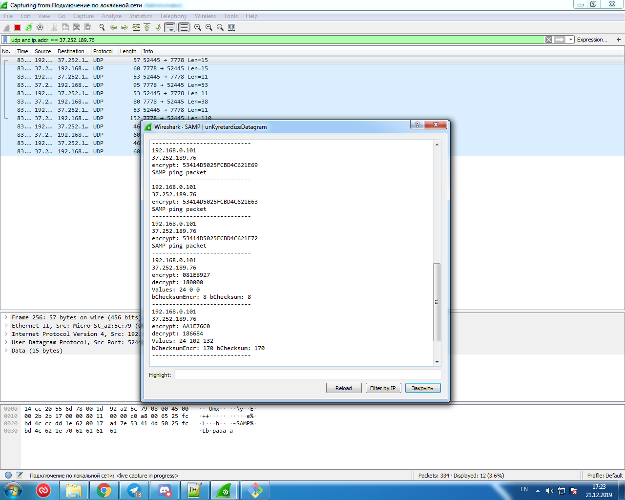Click the SAMP dialog scrollbar down arrow
This screenshot has height=500, width=625.
[437, 362]
